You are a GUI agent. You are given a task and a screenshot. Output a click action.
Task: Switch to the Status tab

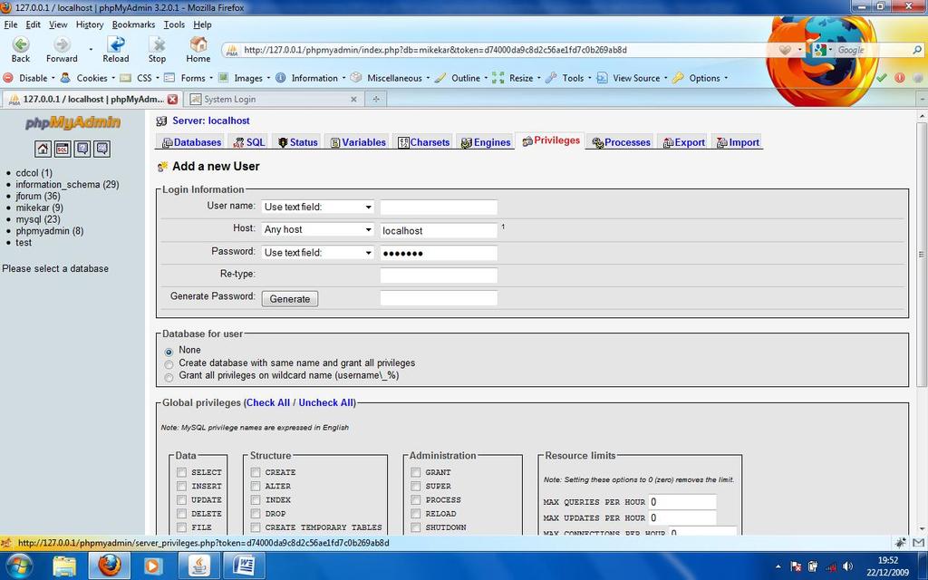pos(298,142)
